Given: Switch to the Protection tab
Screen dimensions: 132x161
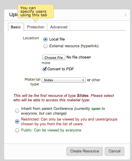Looking at the screenshot, I should point(35,27).
